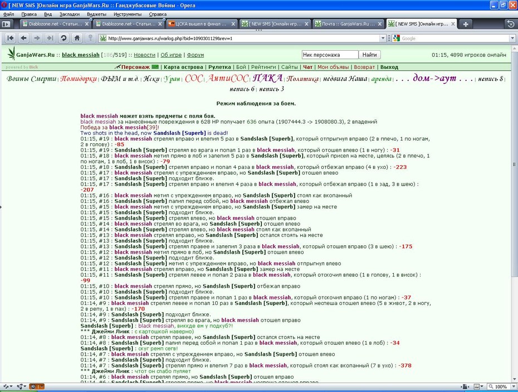The image size is (518, 392).
Task: Open the Воины Смерти link
Action: click(31, 79)
